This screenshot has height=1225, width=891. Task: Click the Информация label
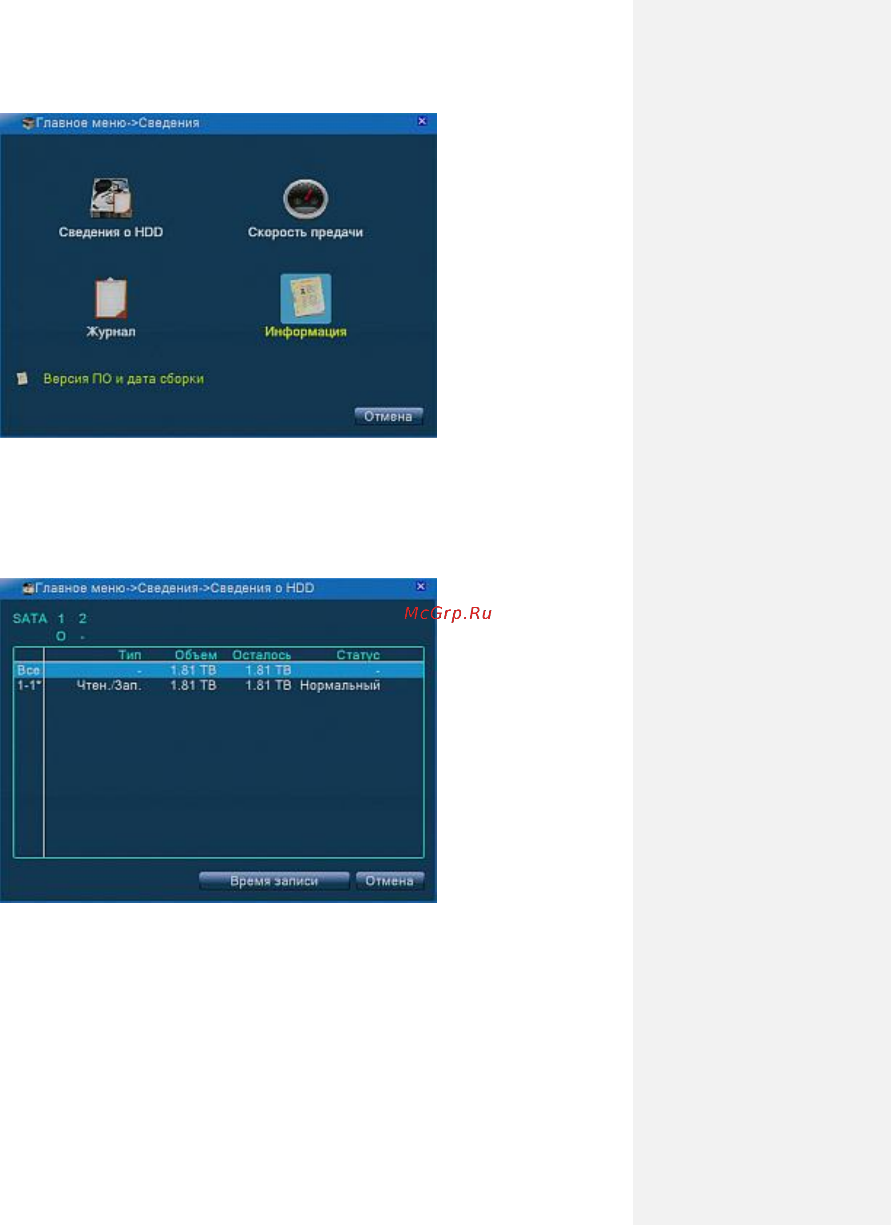(306, 332)
